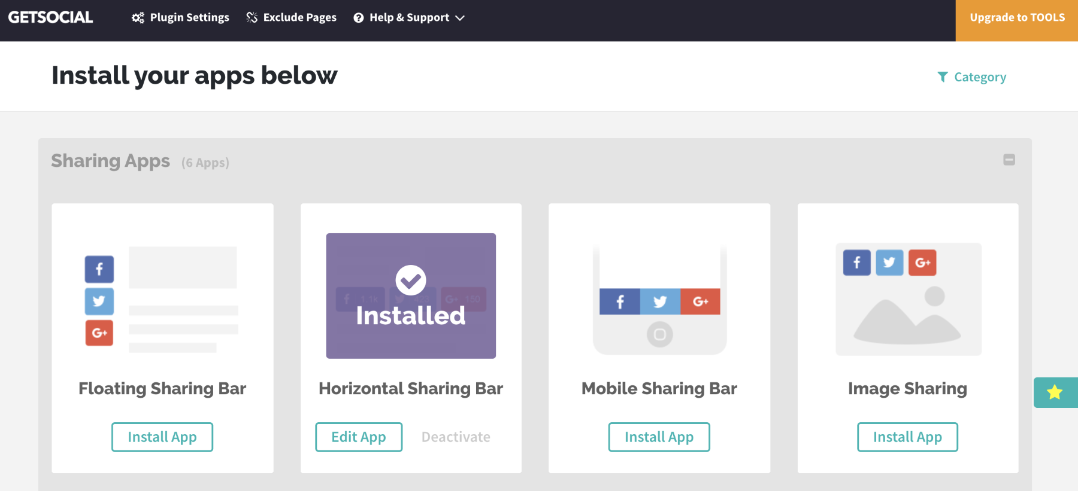Click Facebook icon in Image Sharing preview
The width and height of the screenshot is (1078, 491).
[x=857, y=263]
